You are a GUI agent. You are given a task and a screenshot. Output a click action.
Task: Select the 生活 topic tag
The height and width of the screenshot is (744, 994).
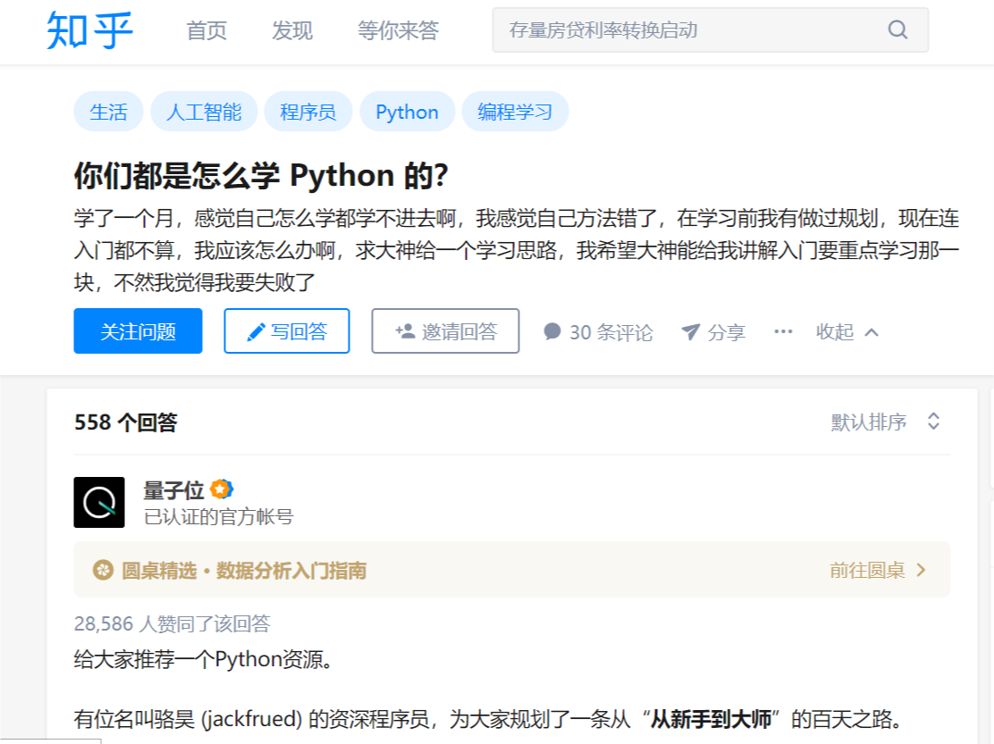pyautogui.click(x=108, y=112)
